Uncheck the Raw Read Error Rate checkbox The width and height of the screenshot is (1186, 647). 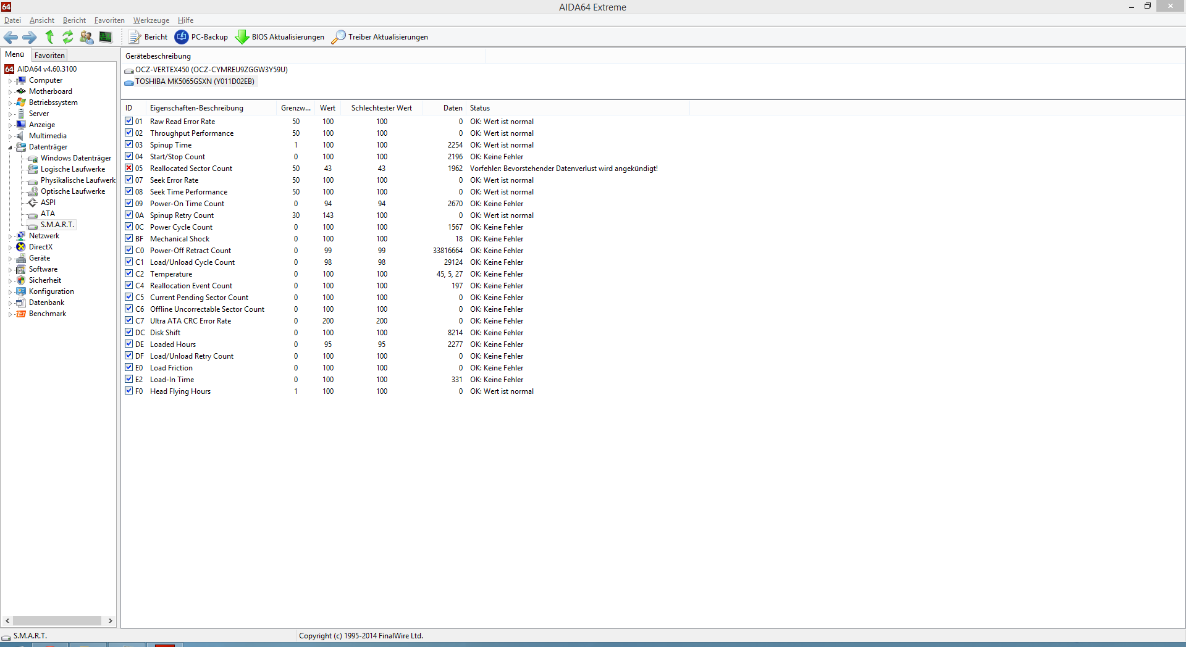pyautogui.click(x=129, y=121)
